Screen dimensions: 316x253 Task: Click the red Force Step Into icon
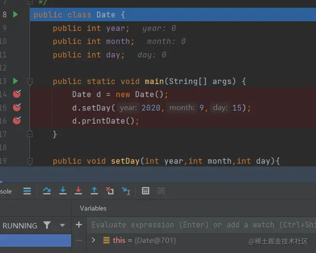pyautogui.click(x=78, y=191)
